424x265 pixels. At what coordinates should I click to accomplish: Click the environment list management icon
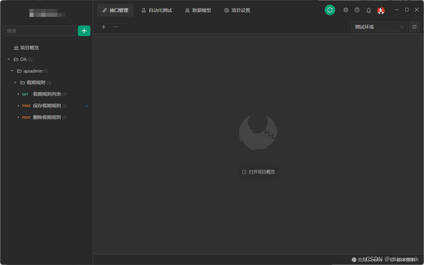[414, 27]
